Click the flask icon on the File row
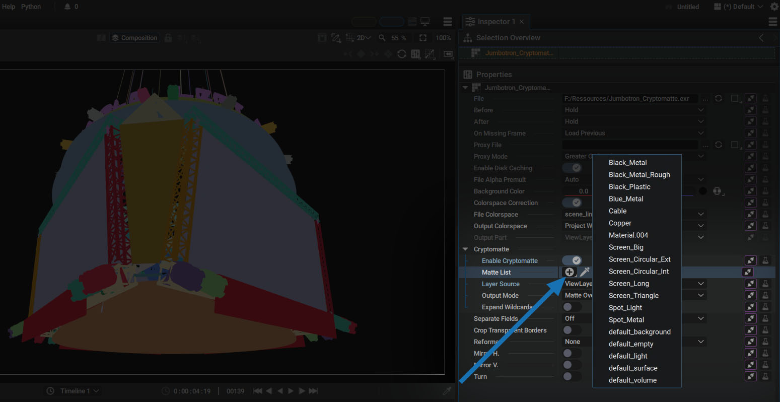The image size is (780, 402). (x=765, y=99)
